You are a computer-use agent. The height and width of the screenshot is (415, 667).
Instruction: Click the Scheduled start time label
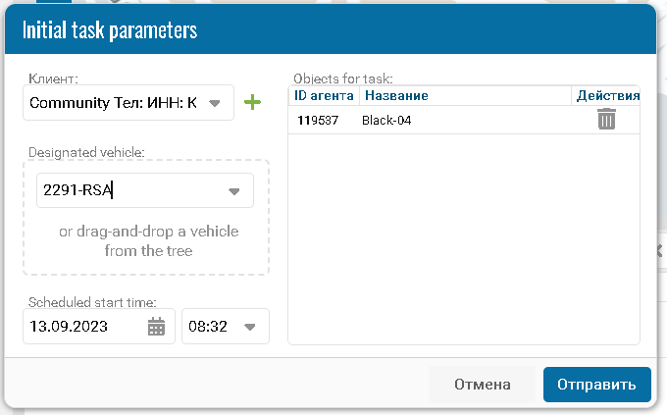tap(92, 302)
